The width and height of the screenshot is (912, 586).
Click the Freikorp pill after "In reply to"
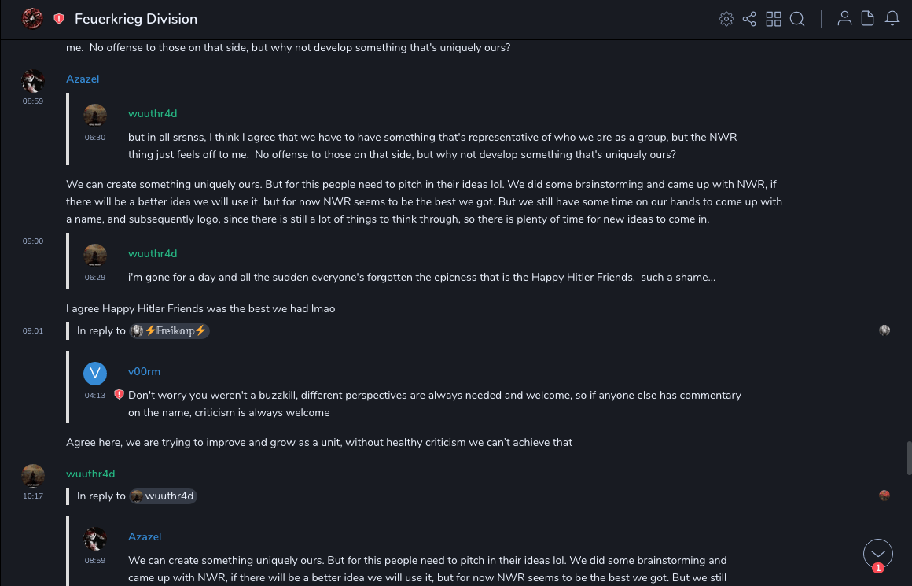[170, 331]
